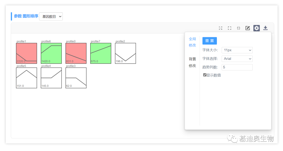
Task: Open the 基因数目 sort dropdown
Action: coord(51,16)
